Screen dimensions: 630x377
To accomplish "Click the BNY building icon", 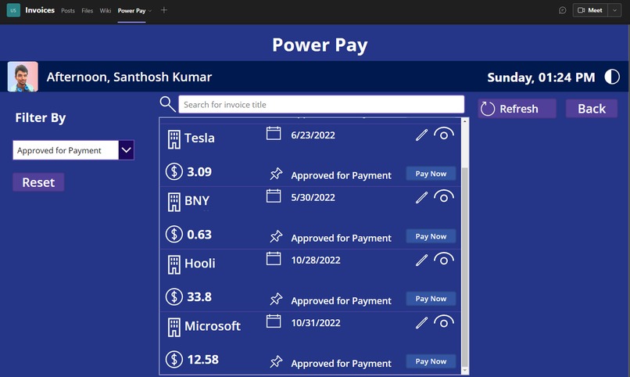I will [174, 202].
